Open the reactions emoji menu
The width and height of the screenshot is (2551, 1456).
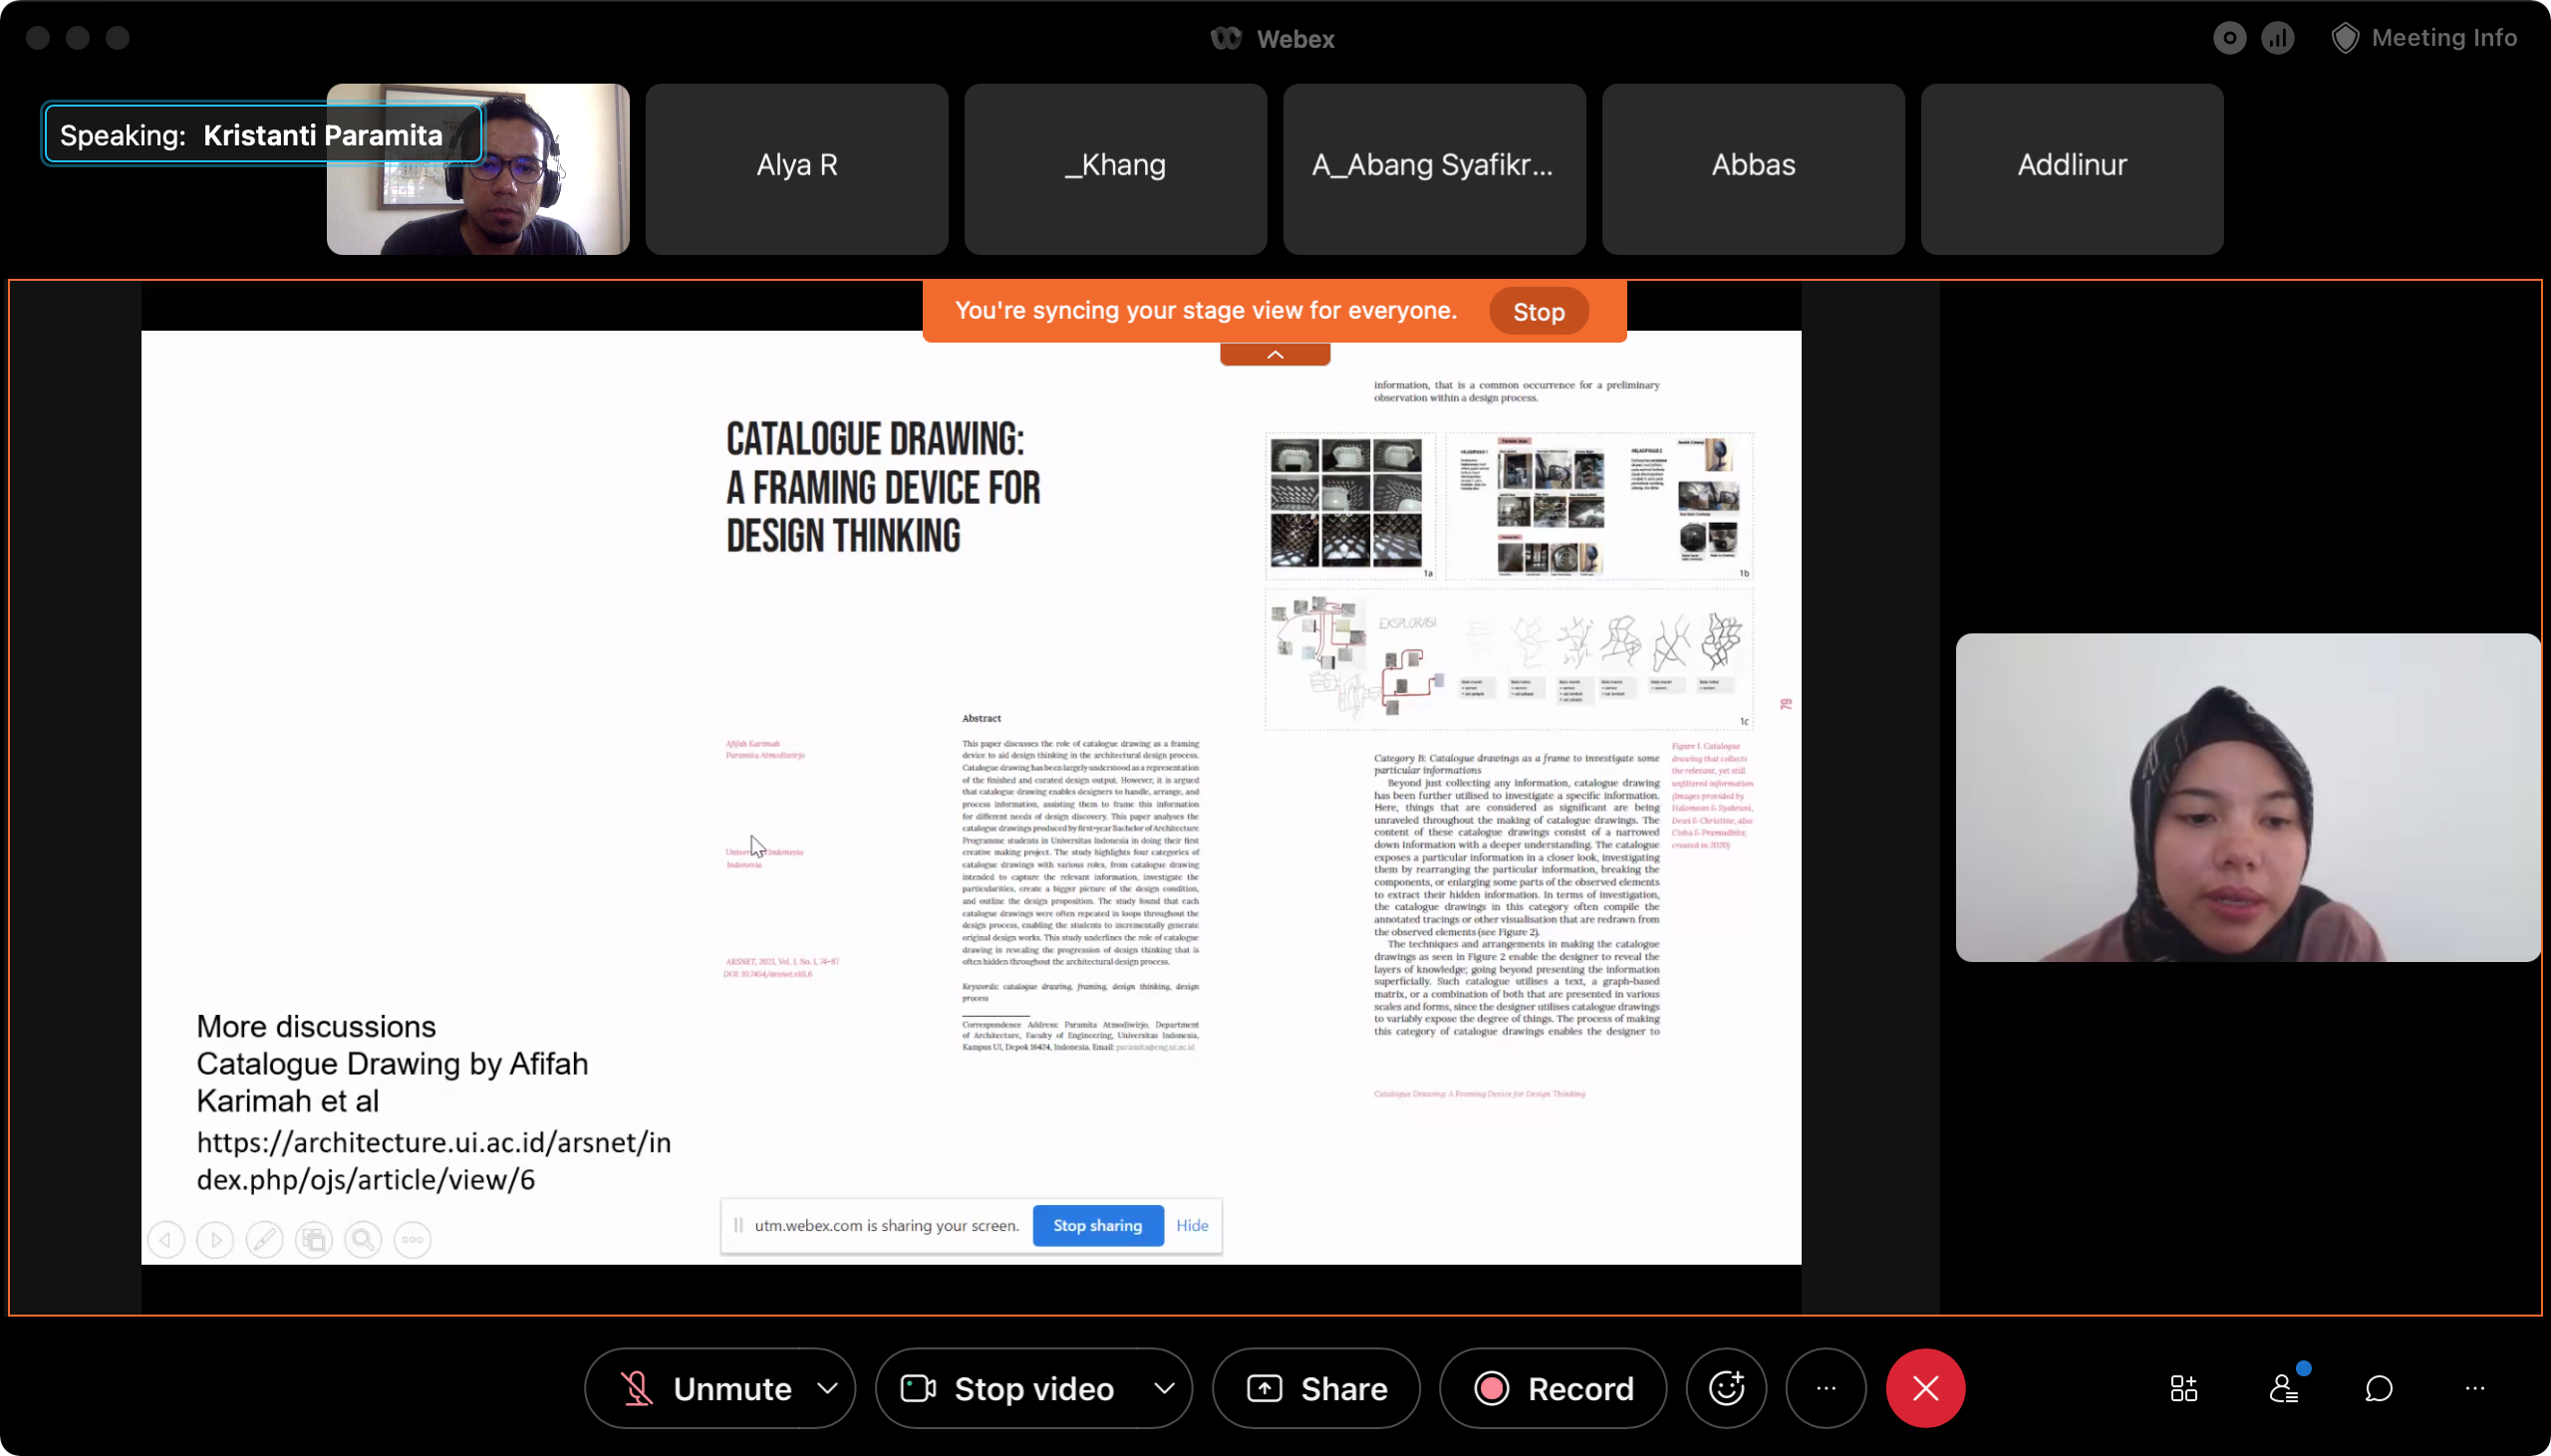click(1726, 1388)
